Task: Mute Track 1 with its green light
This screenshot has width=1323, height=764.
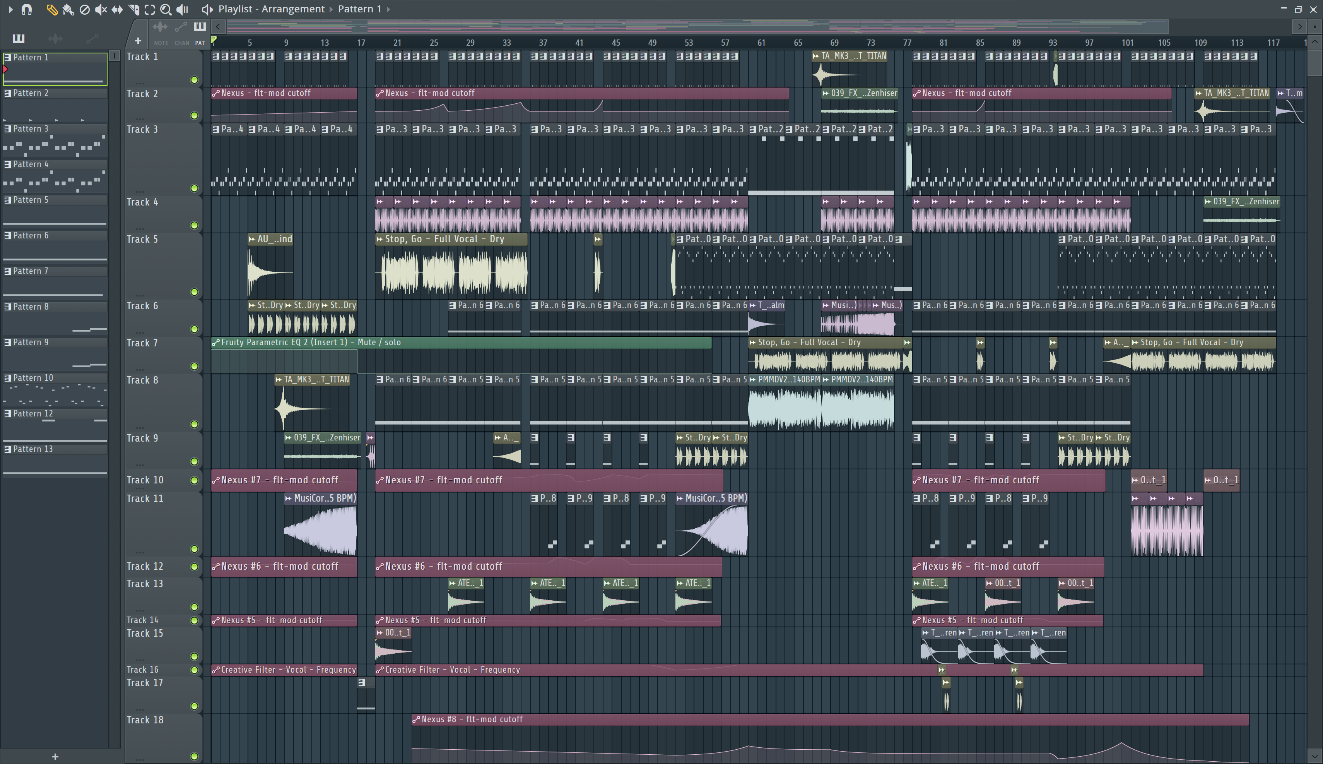Action: pos(194,80)
